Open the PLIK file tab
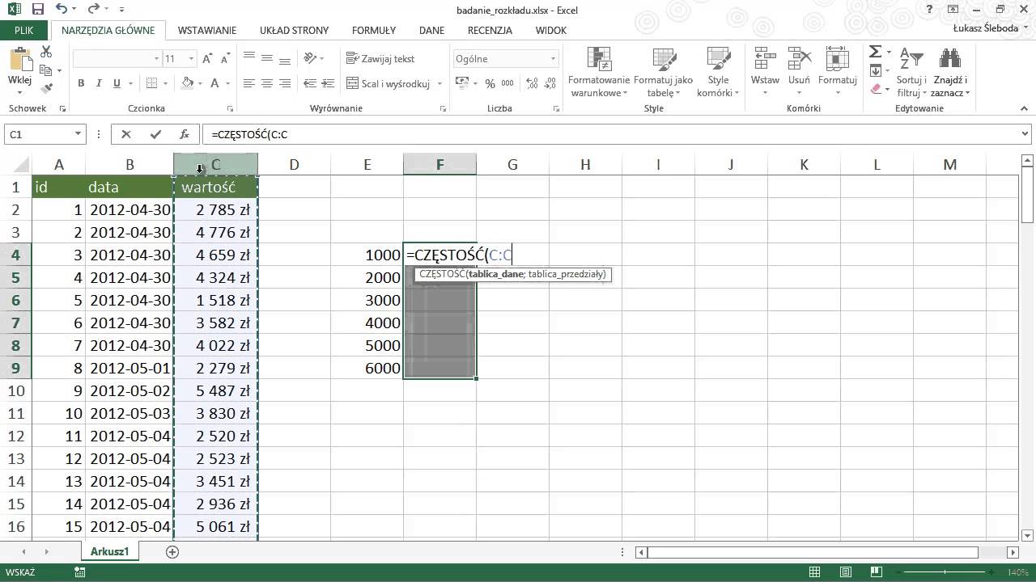The width and height of the screenshot is (1036, 582). 24,30
